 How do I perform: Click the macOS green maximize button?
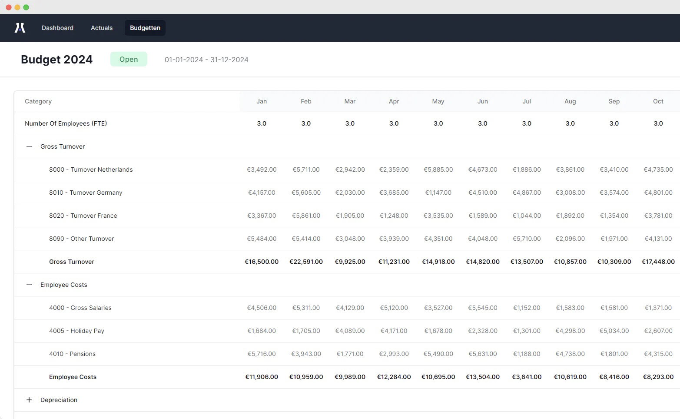26,7
